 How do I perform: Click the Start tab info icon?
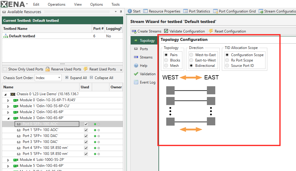click(x=130, y=11)
